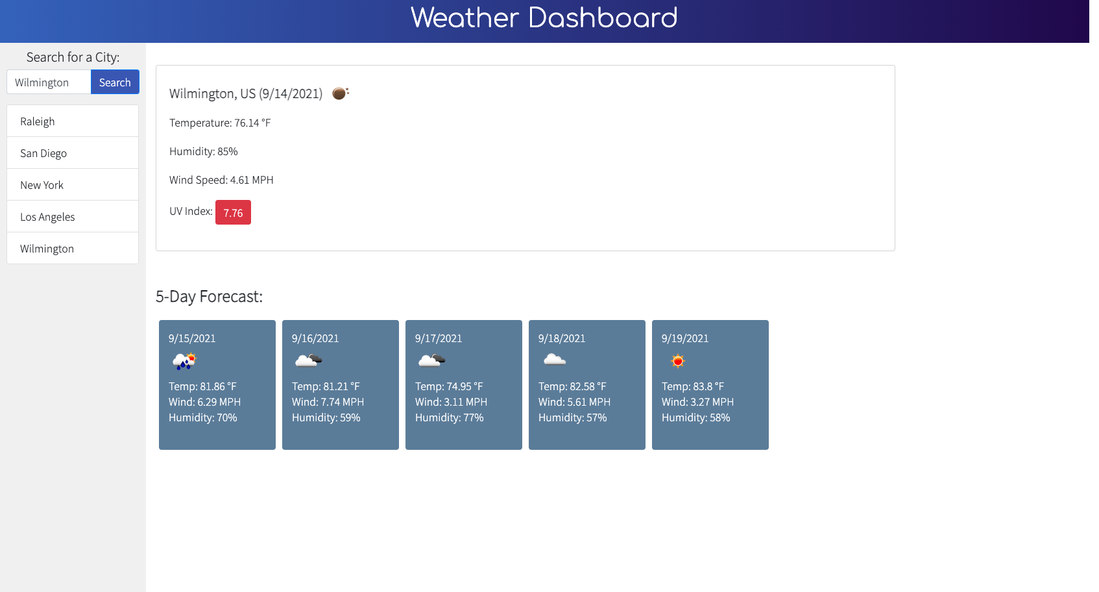
Task: Select the 9/18/2021 forecast card
Action: pos(586,384)
